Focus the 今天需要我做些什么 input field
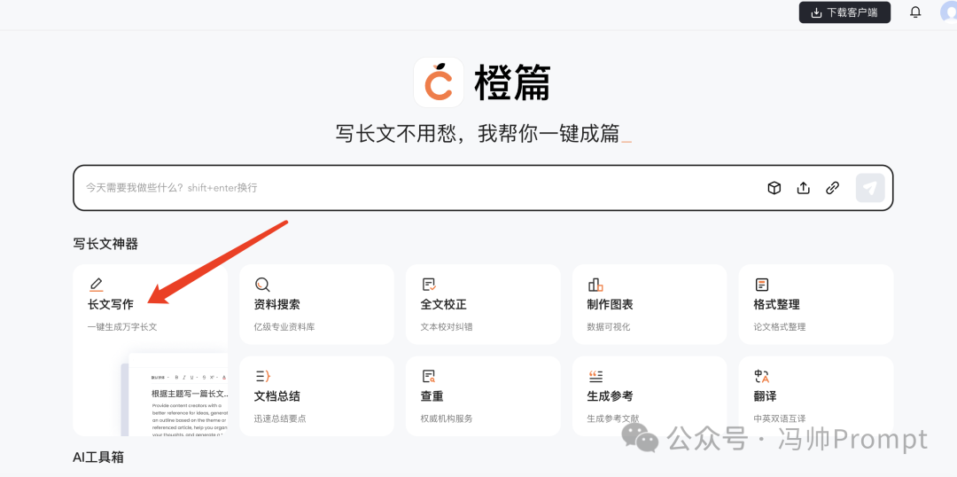The height and width of the screenshot is (477, 957). click(x=416, y=188)
